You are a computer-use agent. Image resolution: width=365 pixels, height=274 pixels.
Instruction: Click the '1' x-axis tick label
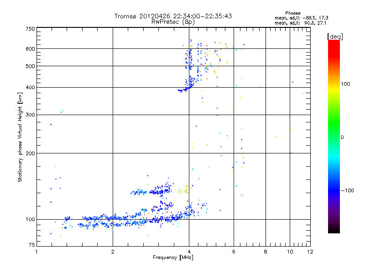(x=36, y=252)
